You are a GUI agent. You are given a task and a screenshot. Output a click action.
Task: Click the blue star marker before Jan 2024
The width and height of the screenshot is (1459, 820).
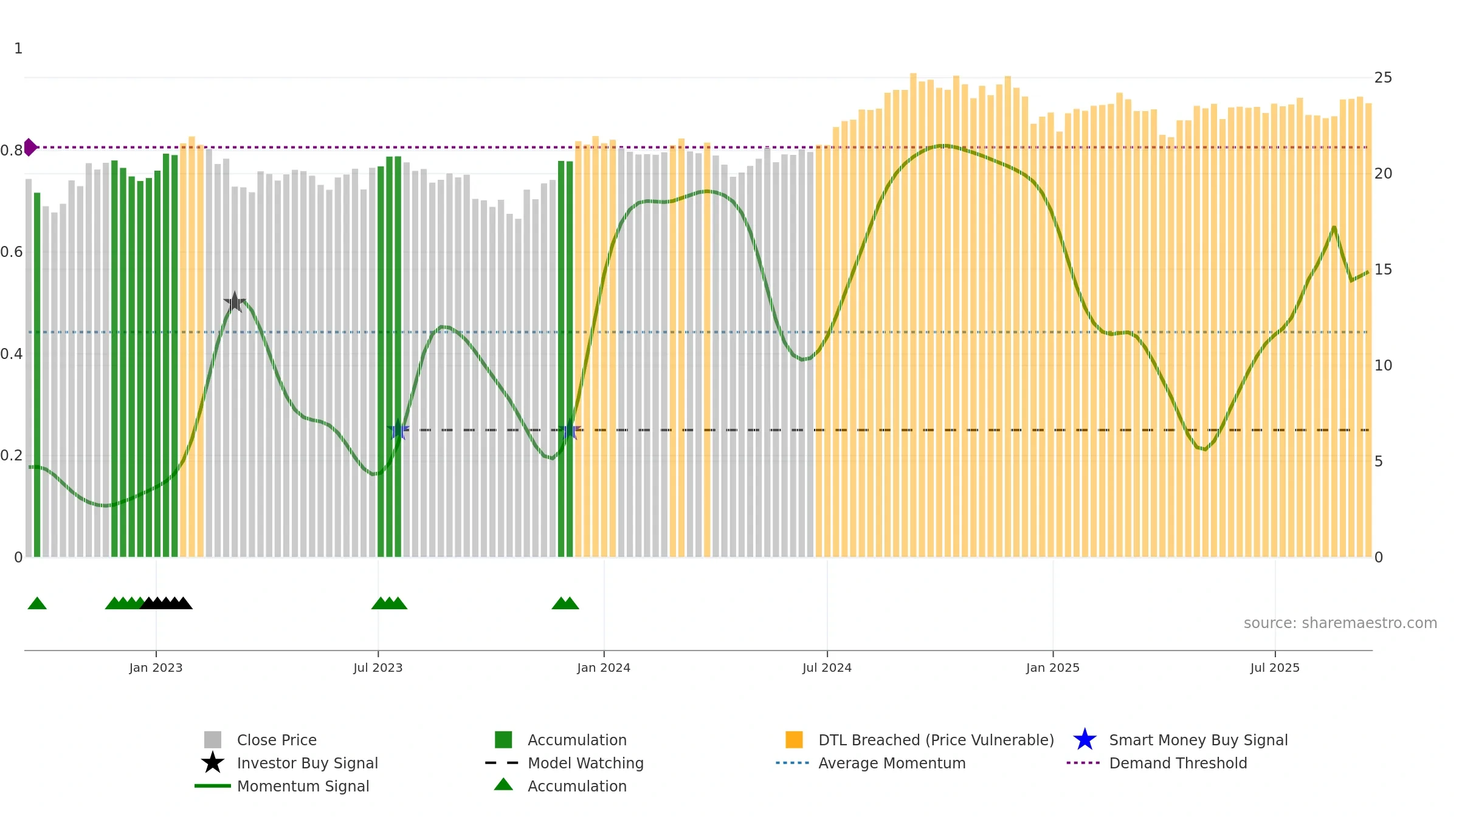pos(570,430)
